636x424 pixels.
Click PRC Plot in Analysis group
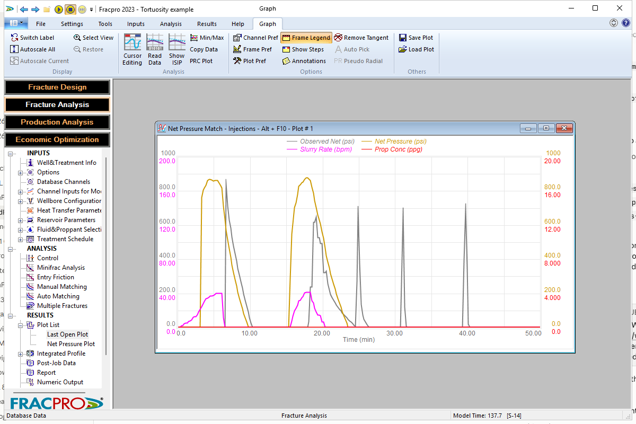coord(201,61)
